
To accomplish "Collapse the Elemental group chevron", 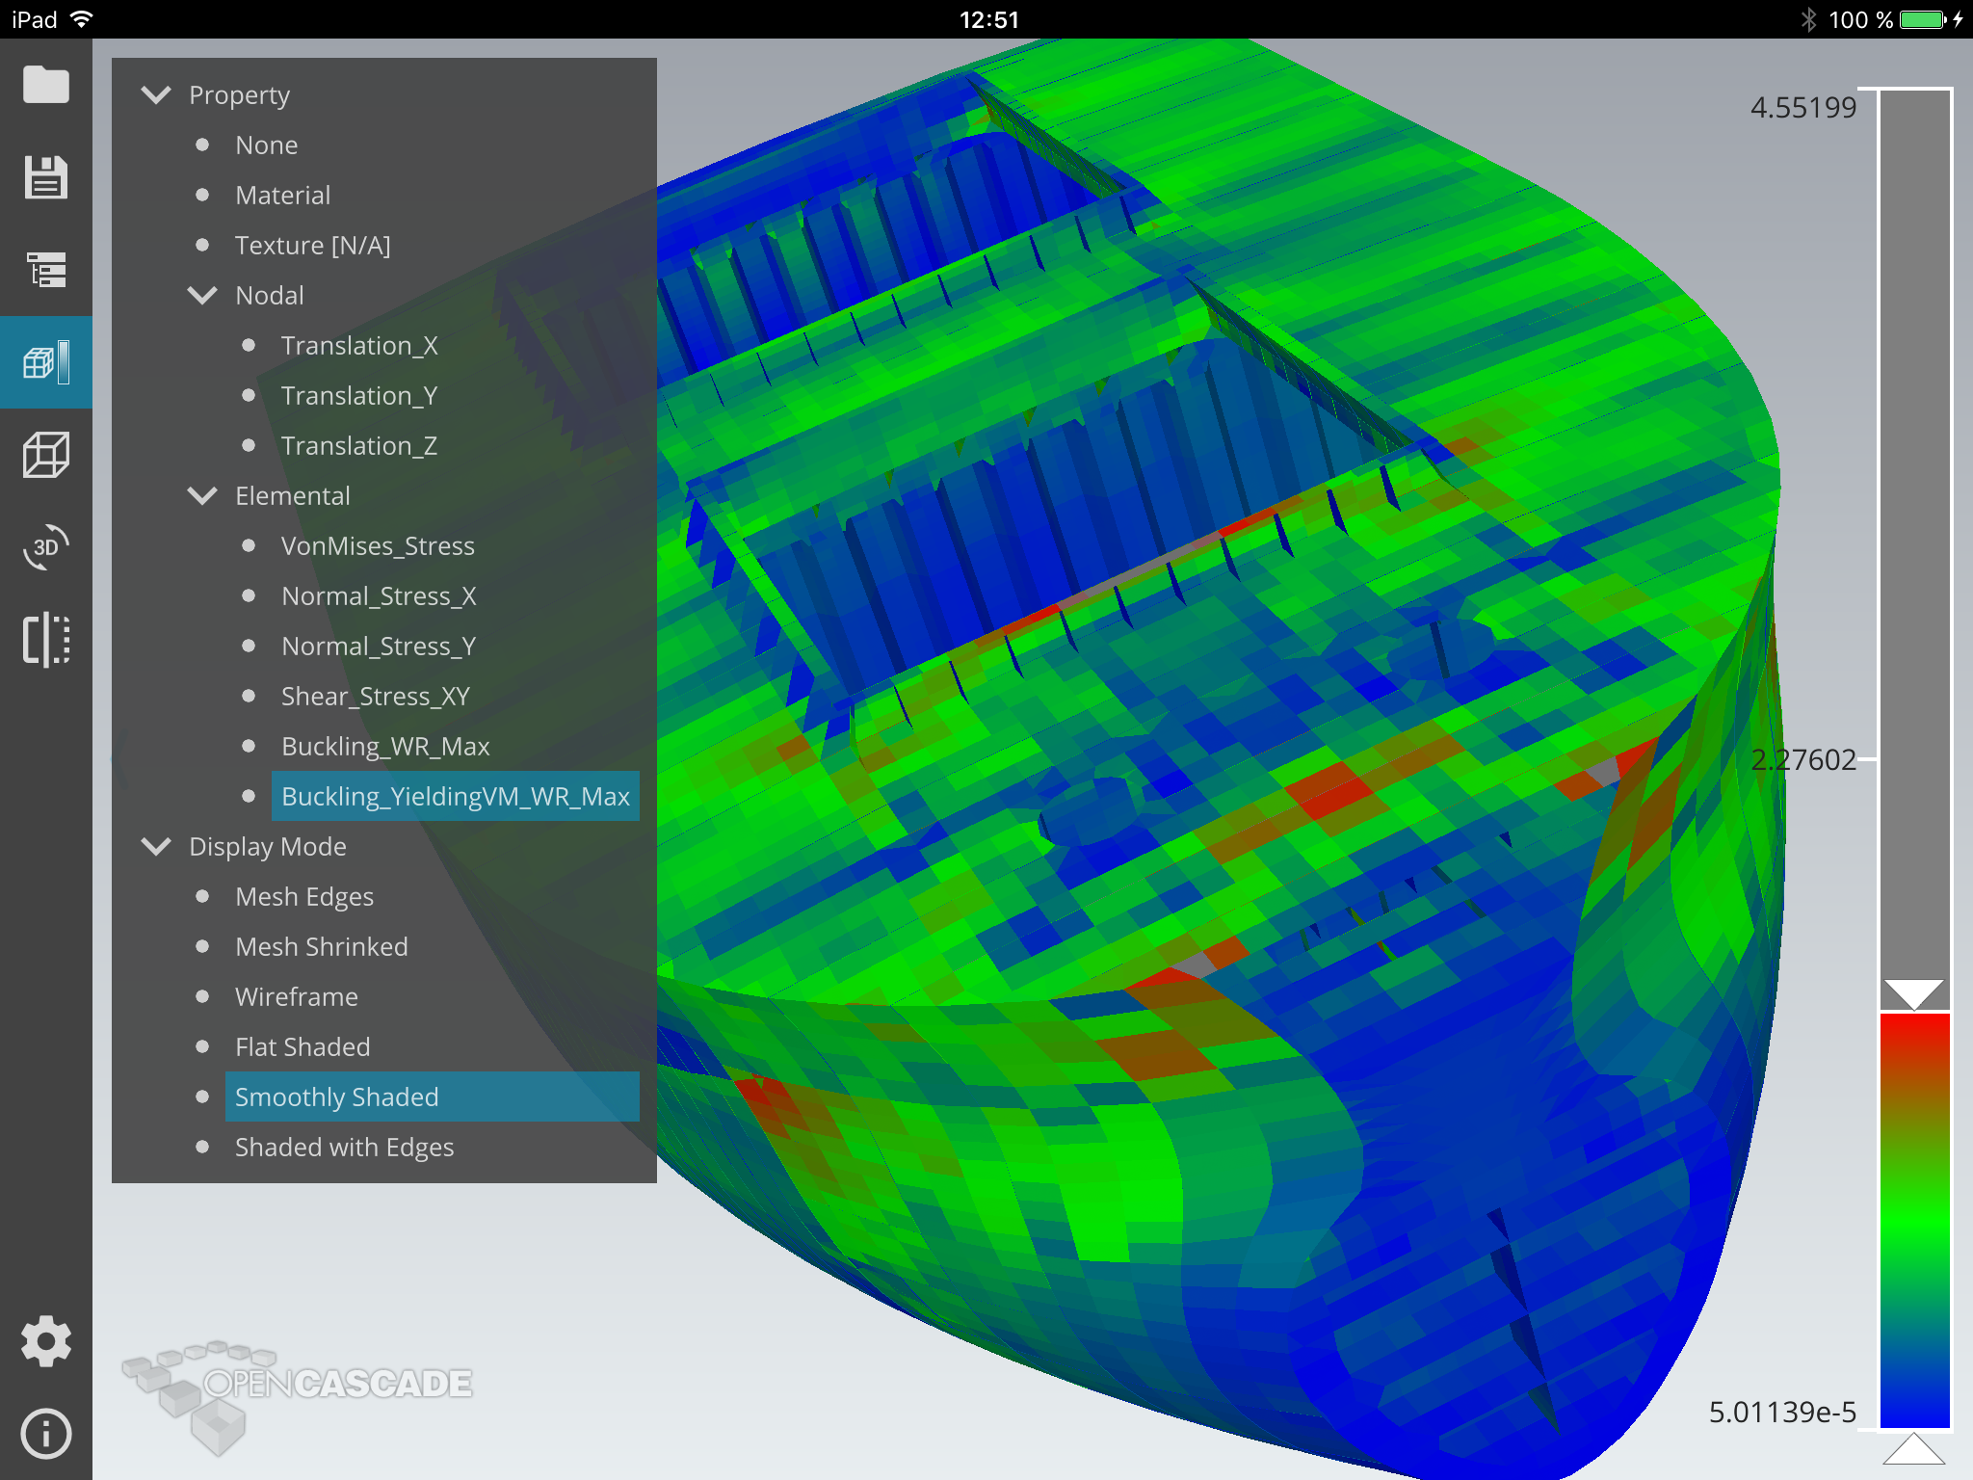I will point(202,495).
